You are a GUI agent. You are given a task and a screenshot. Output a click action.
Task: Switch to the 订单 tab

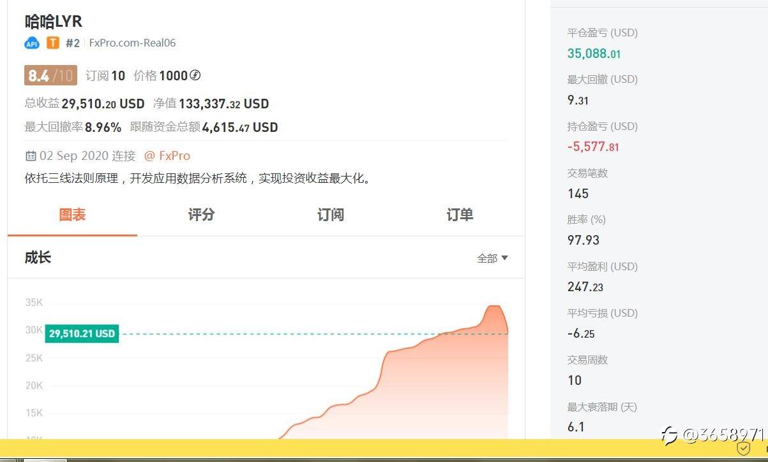[x=460, y=215]
